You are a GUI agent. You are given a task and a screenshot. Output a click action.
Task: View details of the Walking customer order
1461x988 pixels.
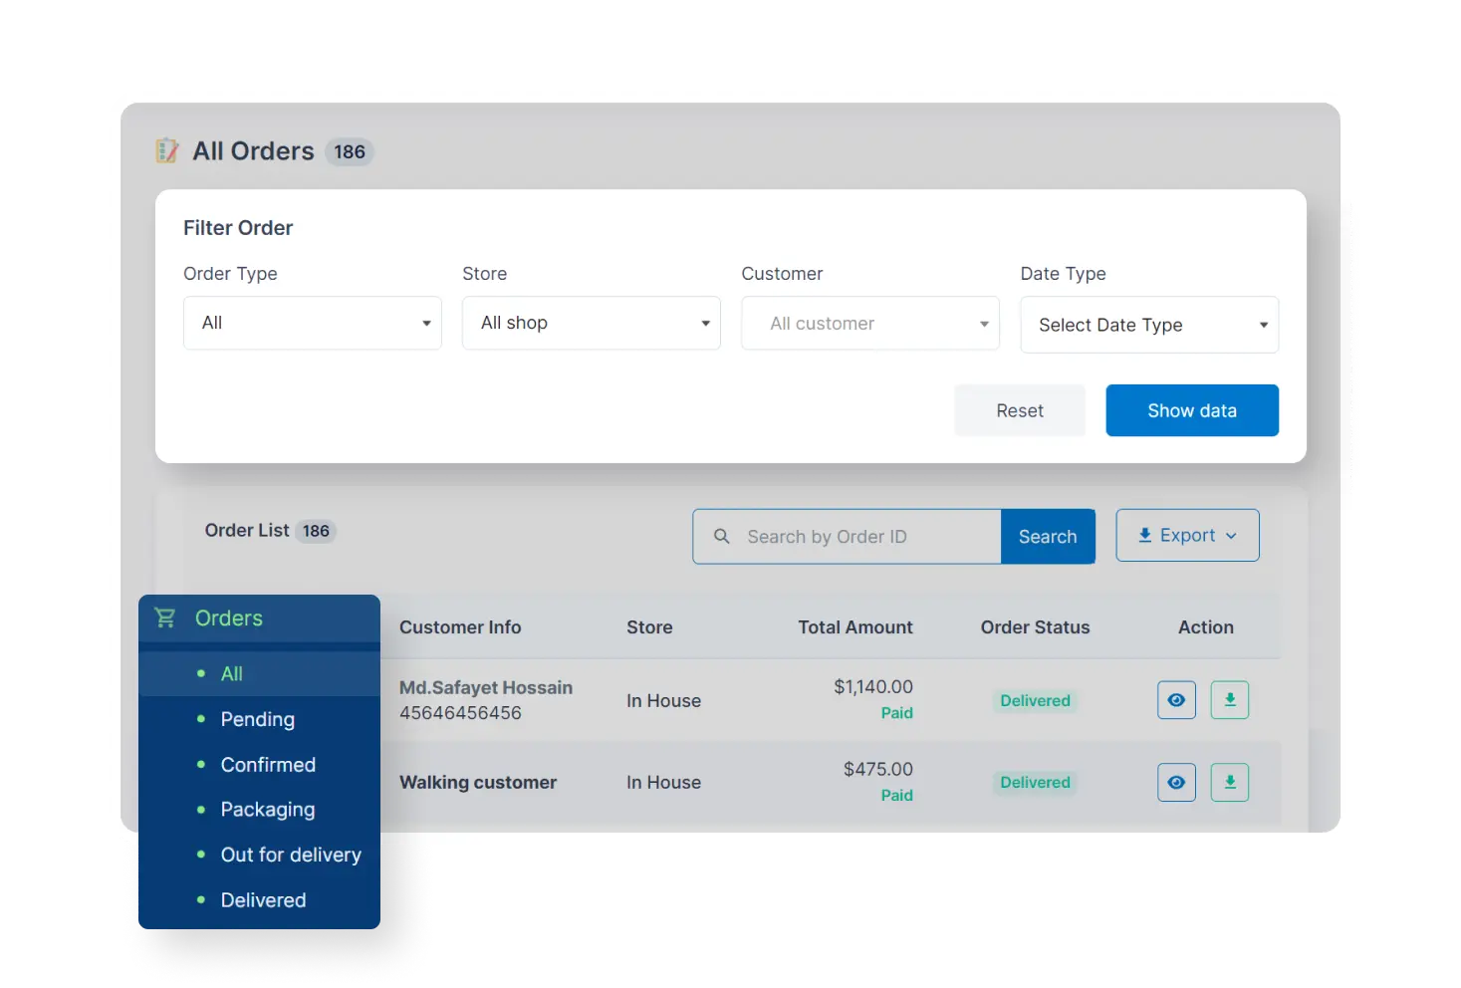(1176, 782)
